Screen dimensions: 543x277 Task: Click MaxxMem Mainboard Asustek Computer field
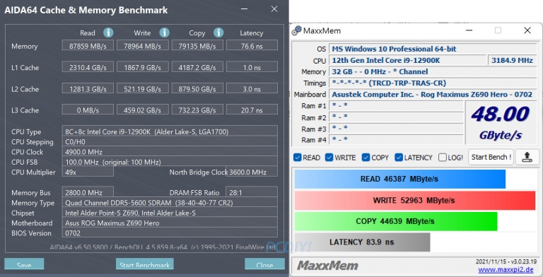coord(433,94)
